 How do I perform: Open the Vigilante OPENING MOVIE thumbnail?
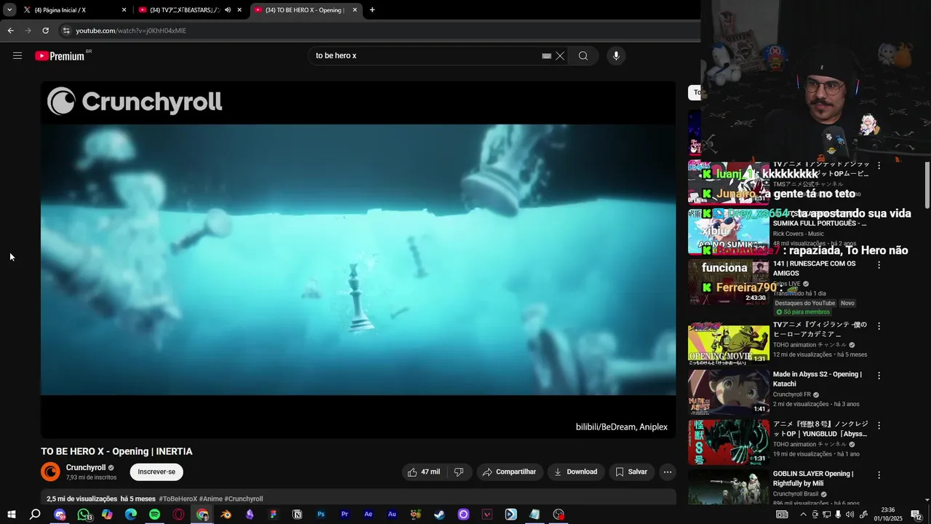[729, 342]
